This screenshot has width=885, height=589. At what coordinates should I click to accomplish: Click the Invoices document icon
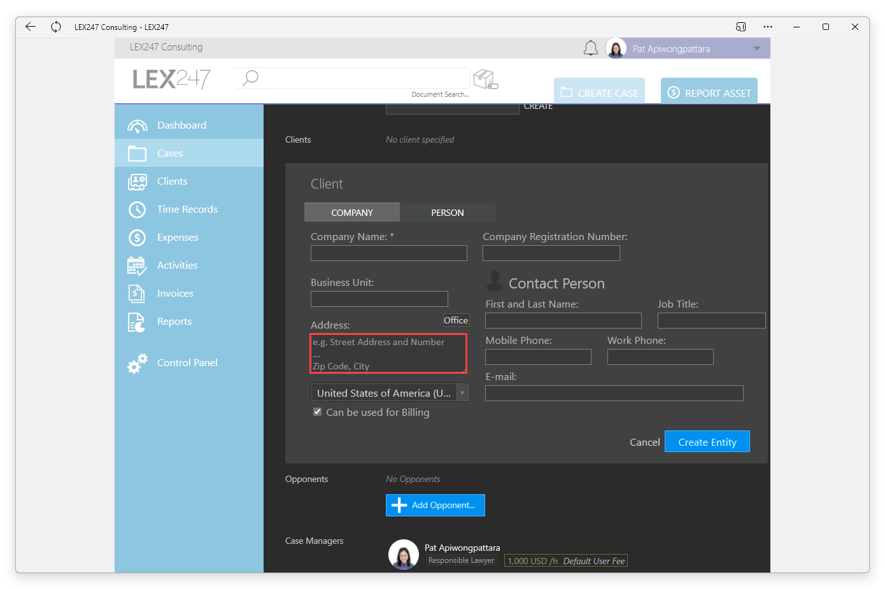136,294
